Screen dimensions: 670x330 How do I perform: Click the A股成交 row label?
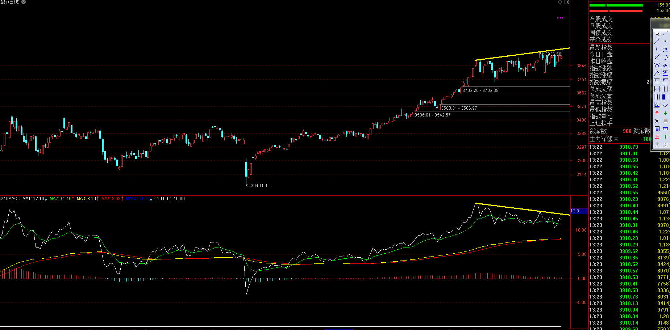(601, 19)
